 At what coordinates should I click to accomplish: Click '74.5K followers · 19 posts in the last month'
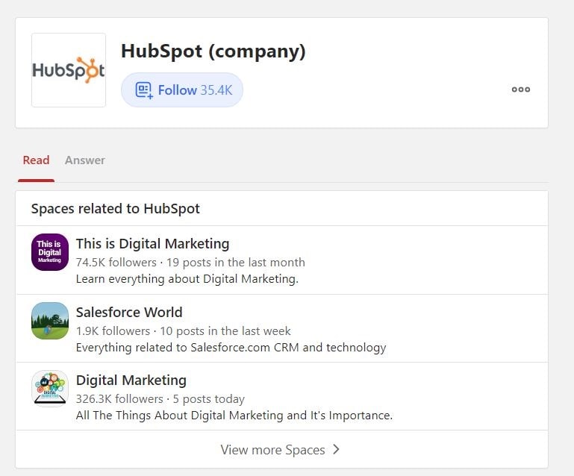190,263
